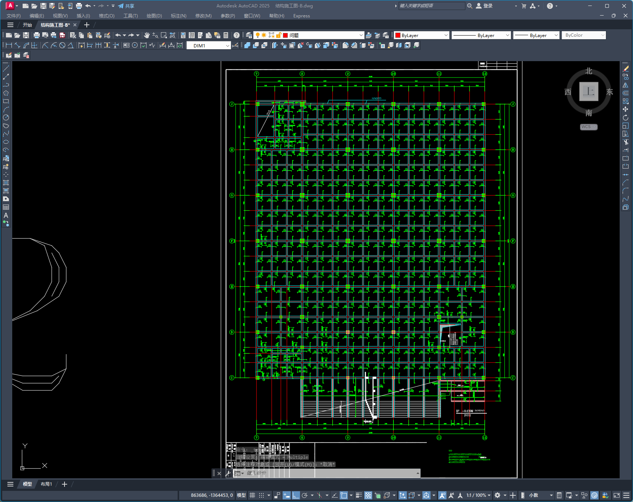This screenshot has height=502, width=633.
Task: Expand the undo history arrow in toolbar
Action: click(x=124, y=35)
